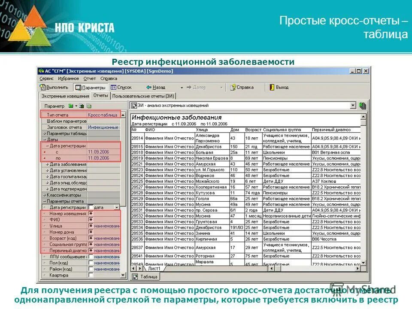Toggle ФИО arrow checkbox
This screenshot has height=309, width=412.
click(x=91, y=220)
